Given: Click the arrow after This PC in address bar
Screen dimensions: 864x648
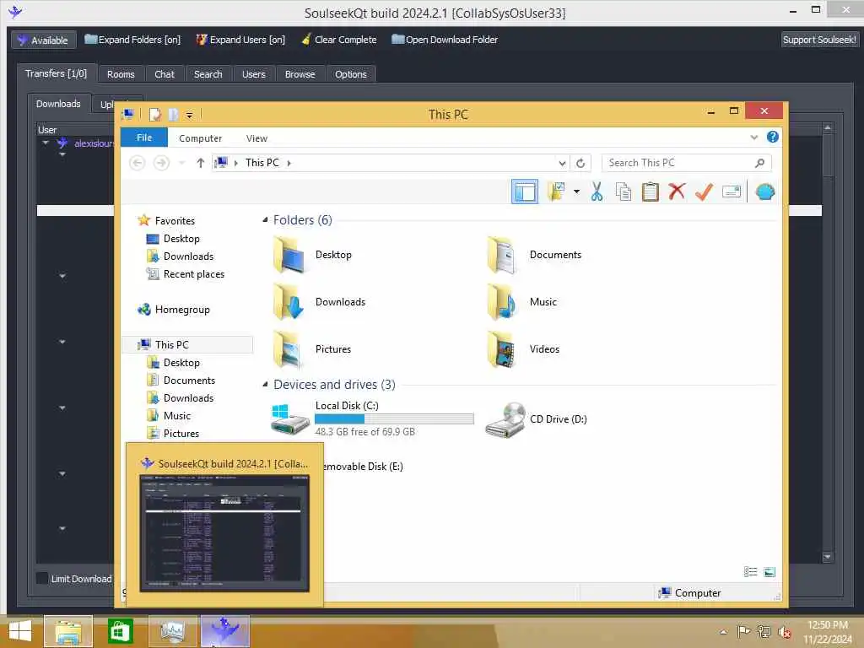Looking at the screenshot, I should click(289, 163).
